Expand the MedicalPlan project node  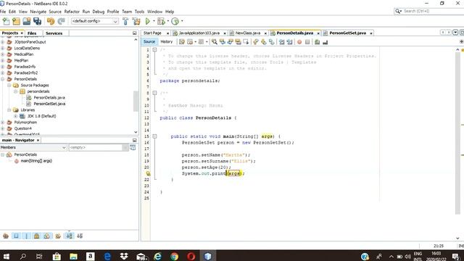click(x=3, y=54)
